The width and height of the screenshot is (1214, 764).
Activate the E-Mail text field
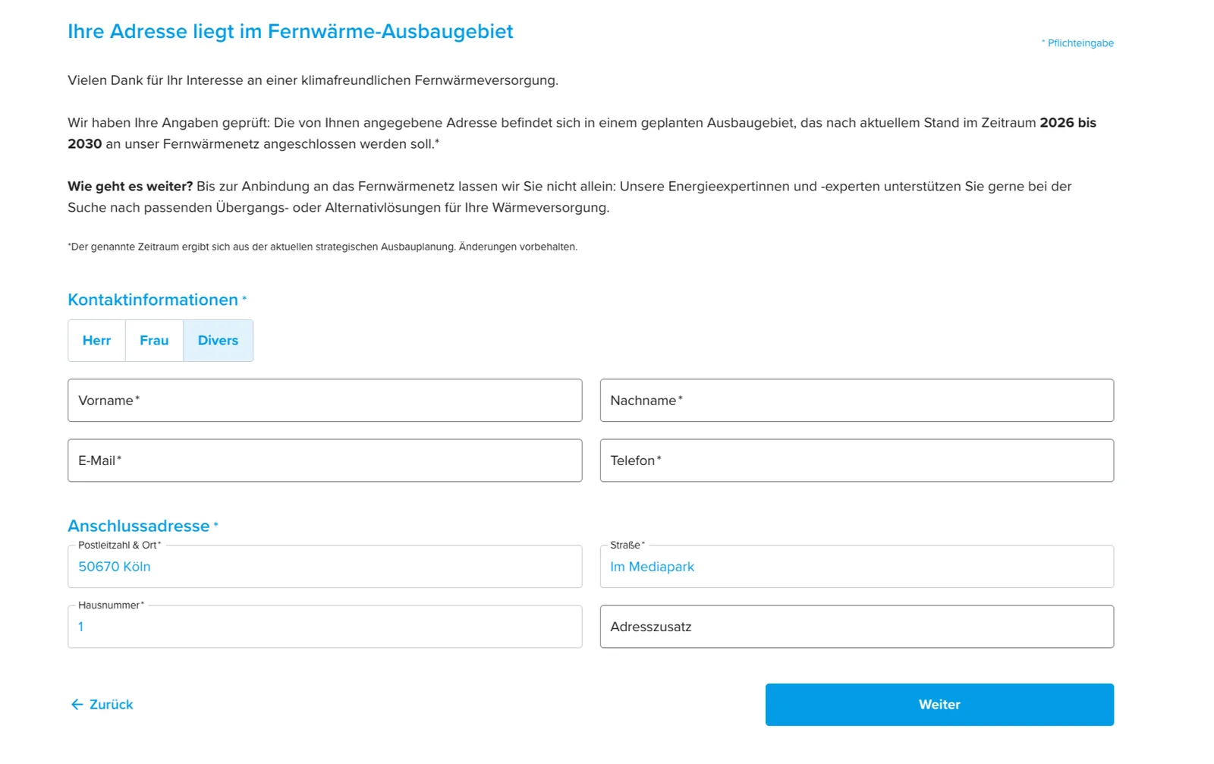[x=325, y=461]
